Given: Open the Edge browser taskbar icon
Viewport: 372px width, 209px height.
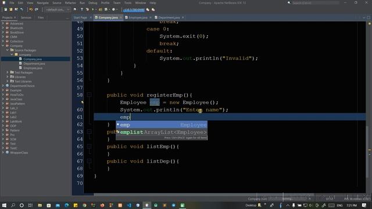Looking at the screenshot, I should tap(67, 205).
